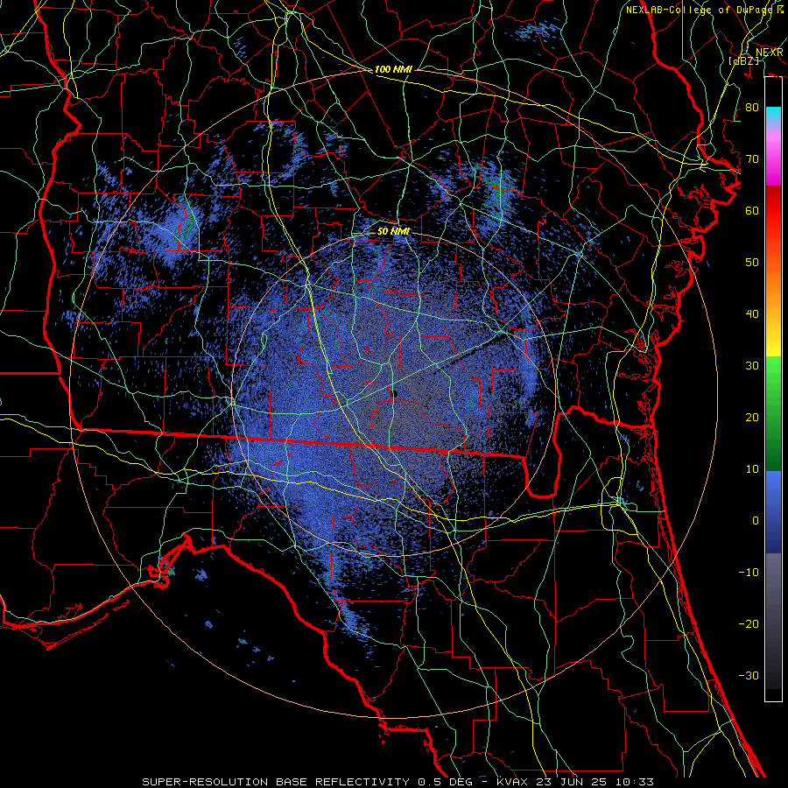Select the 60 value on dBZ scale

click(752, 211)
